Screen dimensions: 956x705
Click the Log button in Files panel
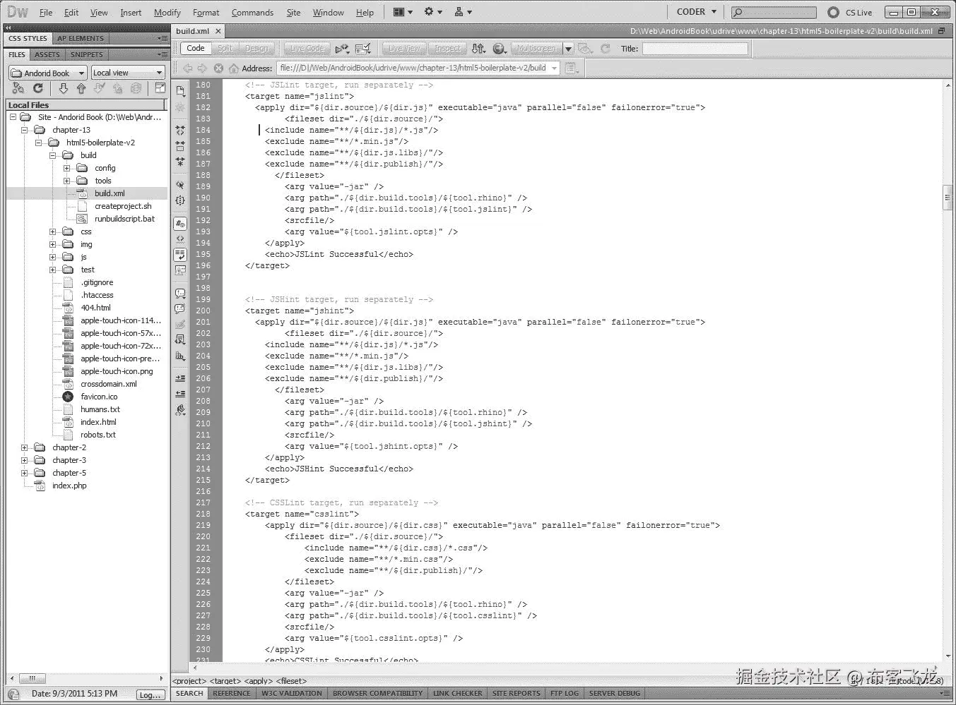(x=150, y=694)
